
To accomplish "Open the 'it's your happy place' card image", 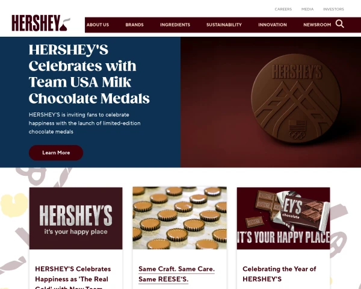I will [76, 218].
